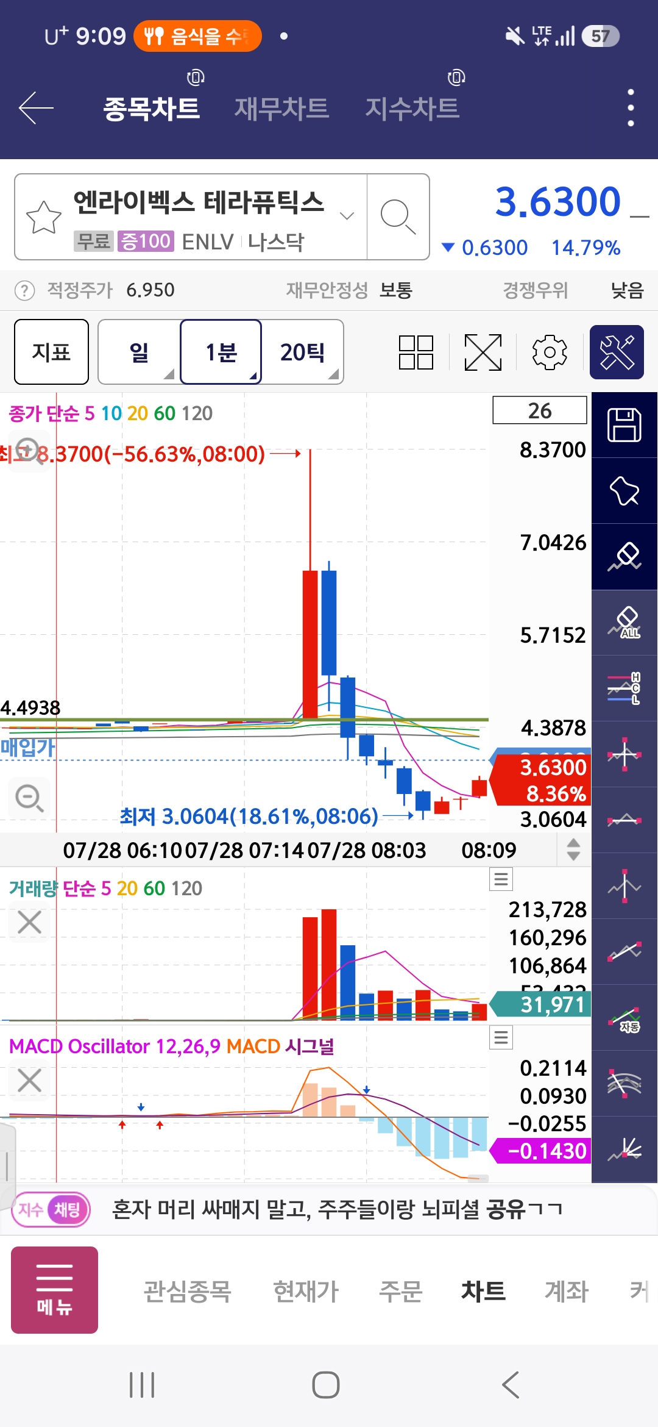
Task: Open Android recent apps button
Action: pos(142,1385)
